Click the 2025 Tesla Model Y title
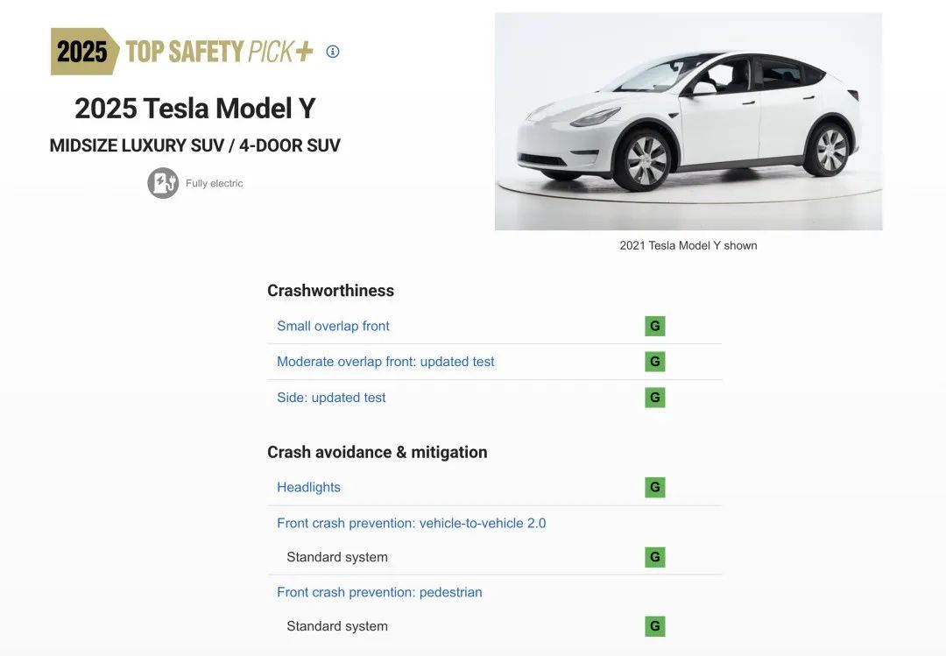 (194, 109)
